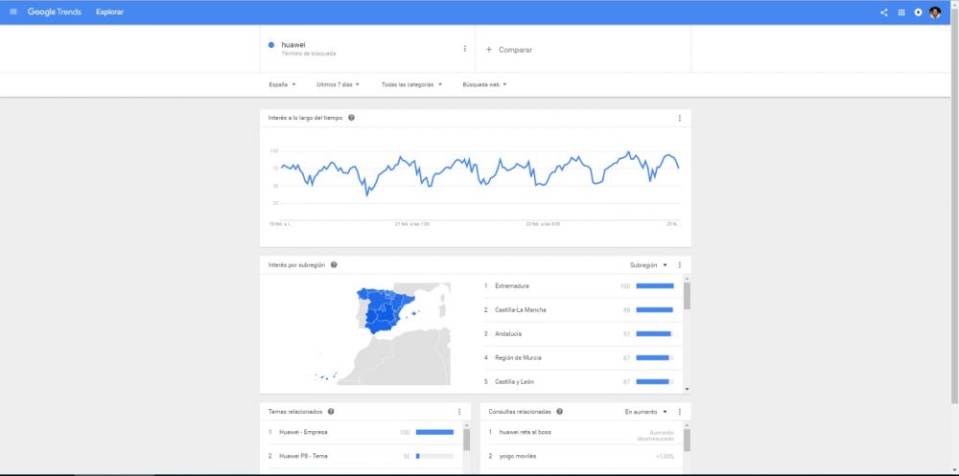This screenshot has width=959, height=476.
Task: Open more options for Temas relacionados
Action: tap(459, 412)
